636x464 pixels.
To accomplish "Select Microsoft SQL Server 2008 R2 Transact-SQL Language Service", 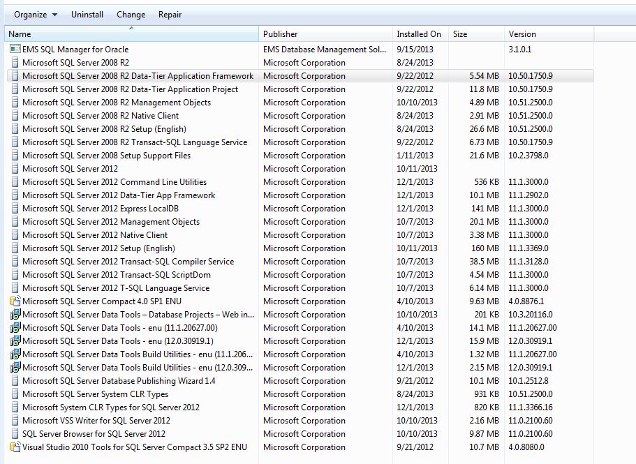I will click(135, 142).
